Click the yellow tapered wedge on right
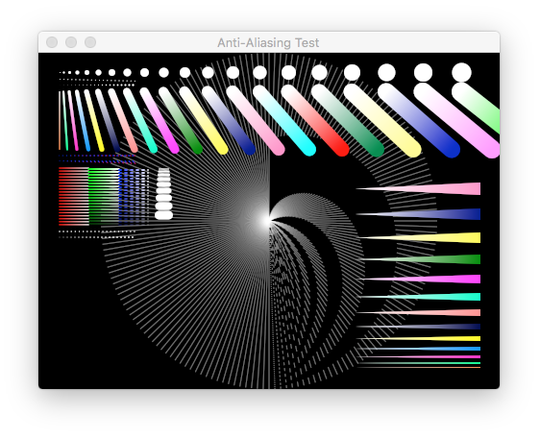Screen dimensions: 540x438 pyautogui.click(x=420, y=237)
